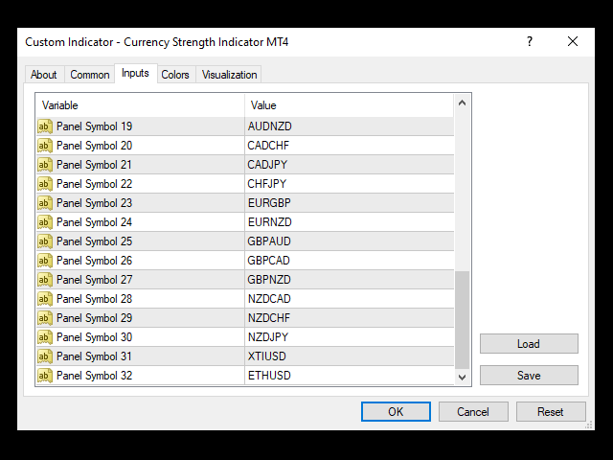Click the 'ab' icon beside Panel Symbol 23

pyautogui.click(x=45, y=203)
